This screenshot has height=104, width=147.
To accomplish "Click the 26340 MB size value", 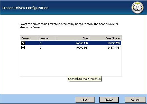I will pyautogui.click(x=82, y=43).
